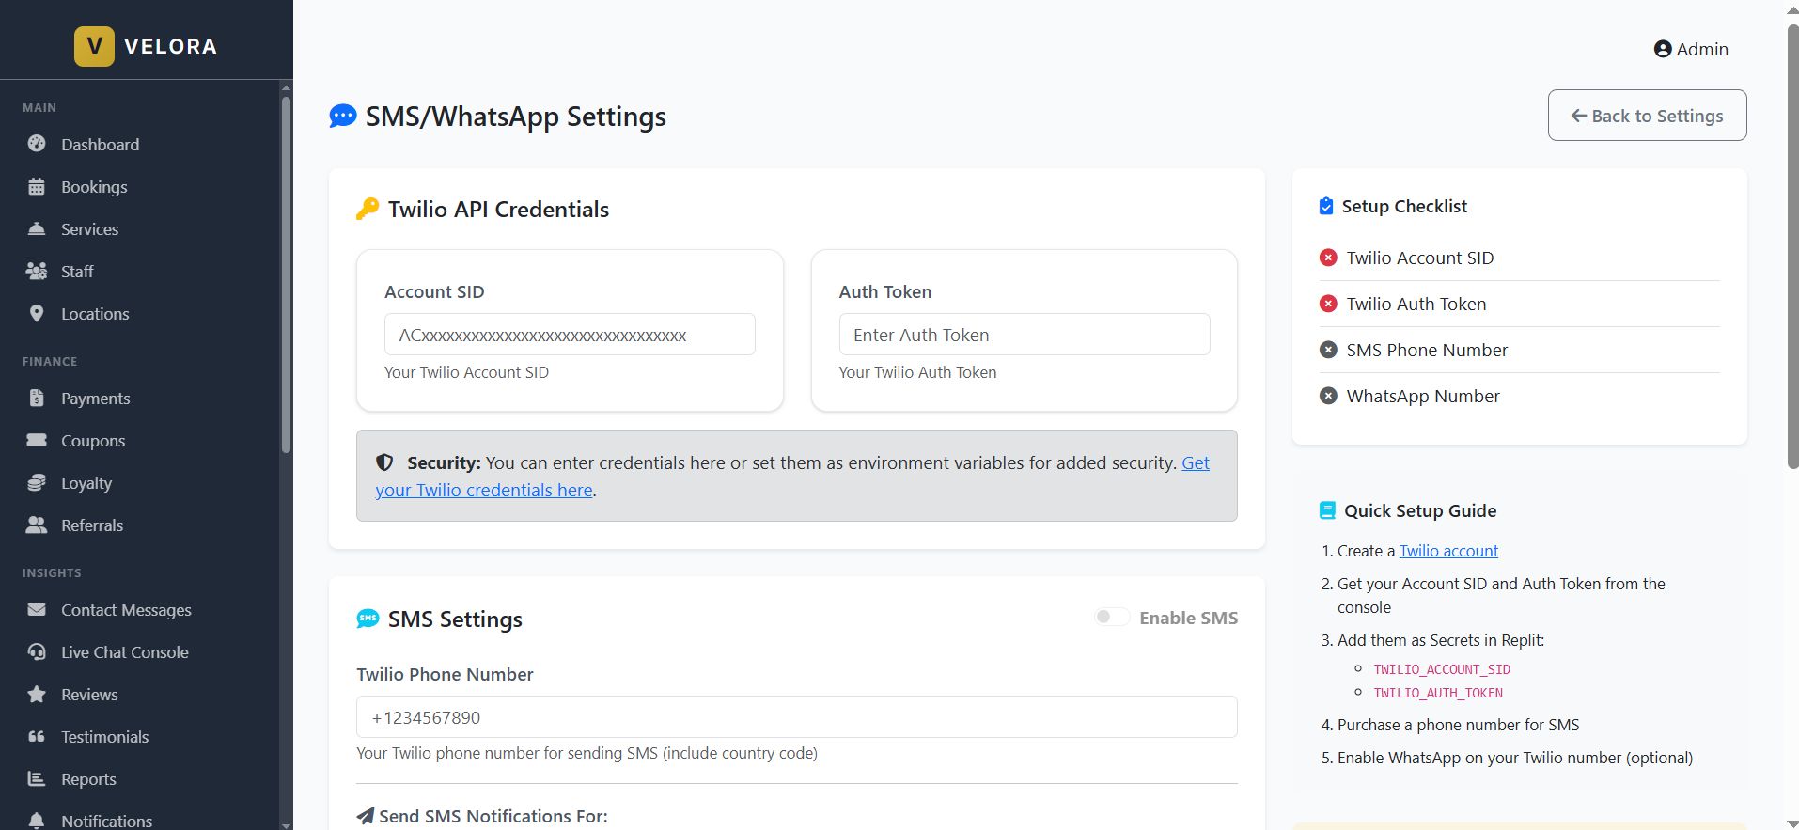
Task: Toggle the Enable SMS switch
Action: tap(1112, 617)
